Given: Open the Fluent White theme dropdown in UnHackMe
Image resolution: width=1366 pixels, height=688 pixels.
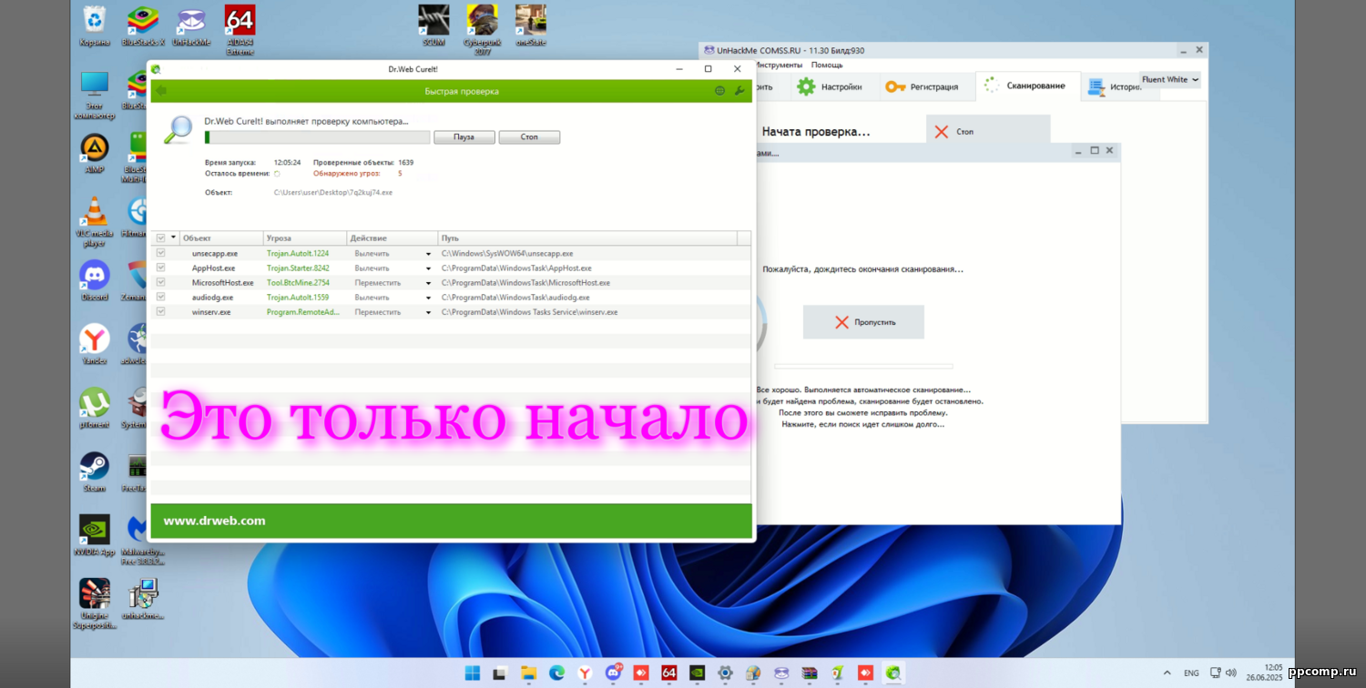Looking at the screenshot, I should pyautogui.click(x=1169, y=80).
